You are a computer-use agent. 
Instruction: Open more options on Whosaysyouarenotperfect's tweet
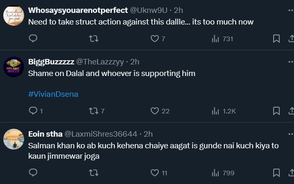(x=290, y=10)
